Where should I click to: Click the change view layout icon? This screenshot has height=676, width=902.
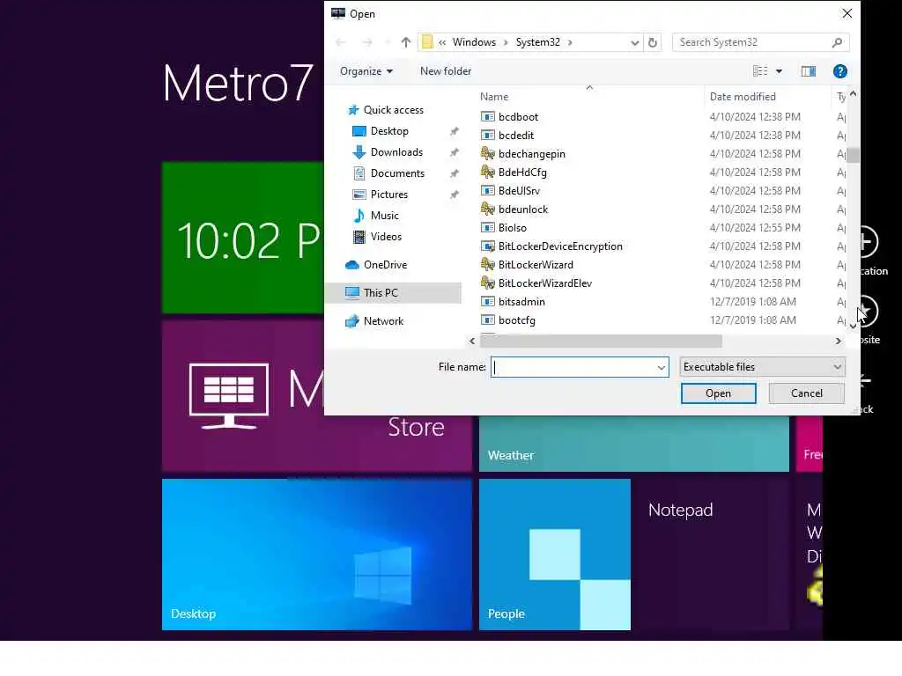click(x=760, y=71)
